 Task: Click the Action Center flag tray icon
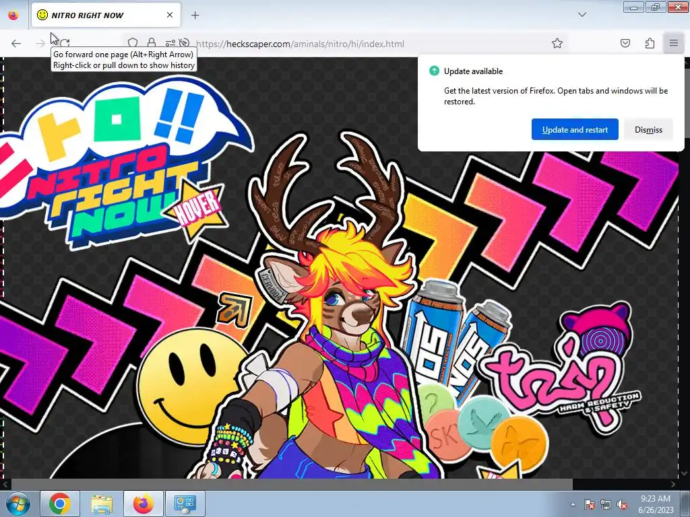click(589, 504)
